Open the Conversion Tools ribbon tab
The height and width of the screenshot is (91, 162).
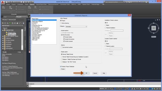coord(65,5)
